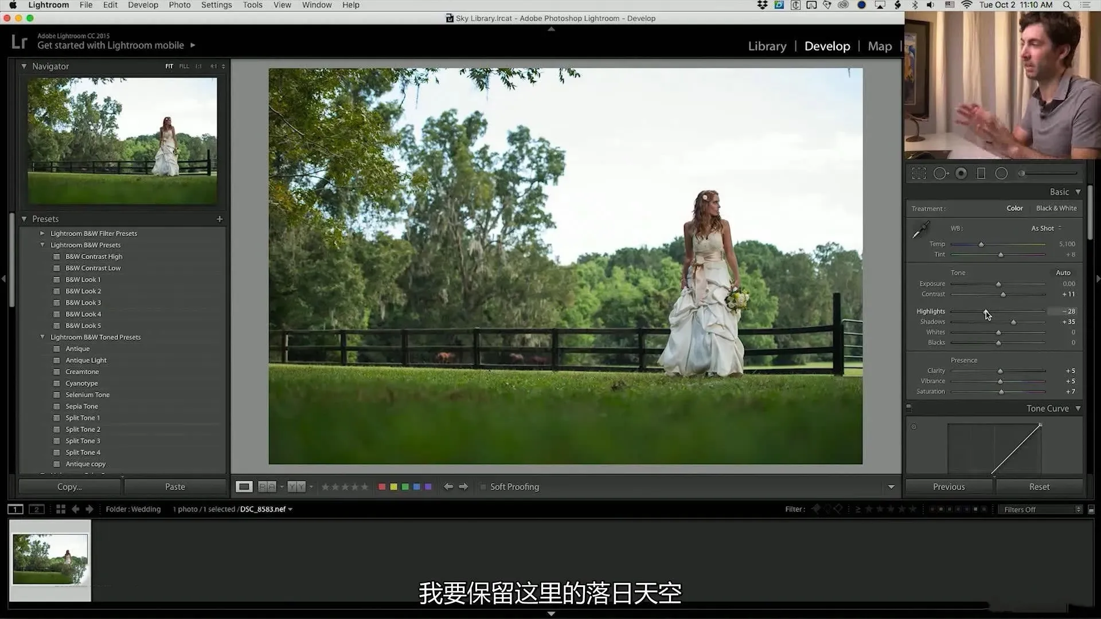The width and height of the screenshot is (1101, 619).
Task: Select the Spot Removal tool
Action: tap(940, 173)
